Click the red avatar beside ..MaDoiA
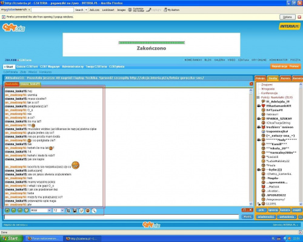Viewport: 303px width, 242px height. pos(263,187)
